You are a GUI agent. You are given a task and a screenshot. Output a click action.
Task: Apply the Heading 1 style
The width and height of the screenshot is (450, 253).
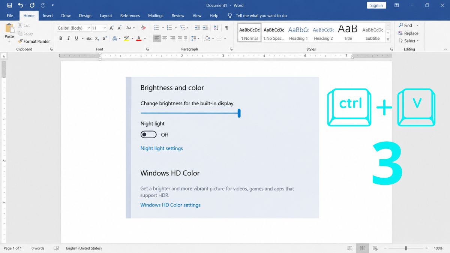(x=298, y=34)
